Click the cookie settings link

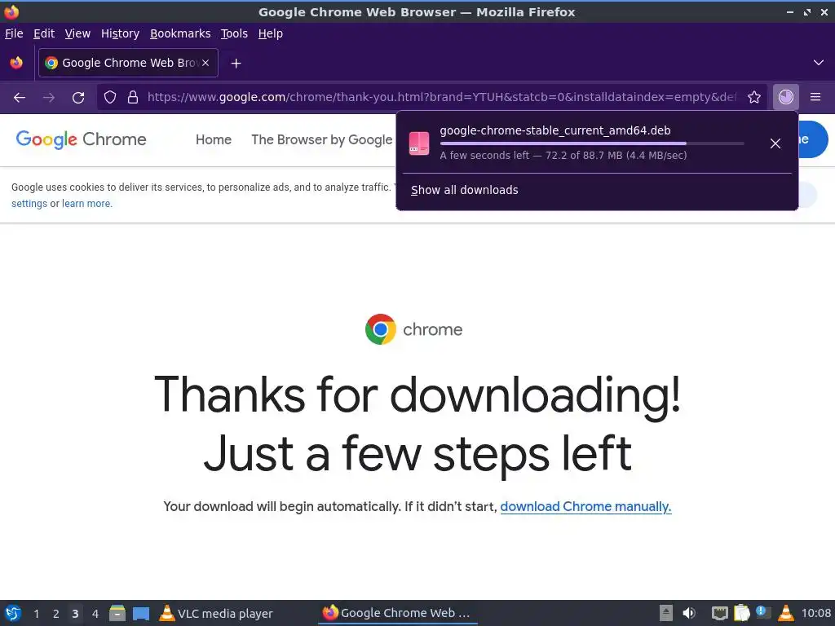coord(29,203)
